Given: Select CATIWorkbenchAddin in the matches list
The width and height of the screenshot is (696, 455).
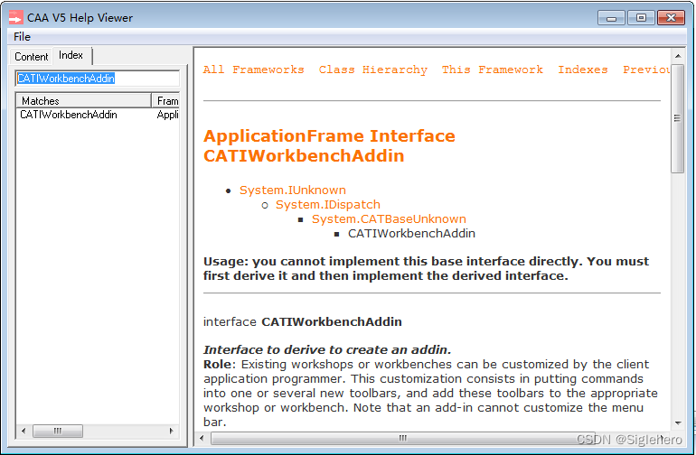Looking at the screenshot, I should (69, 115).
